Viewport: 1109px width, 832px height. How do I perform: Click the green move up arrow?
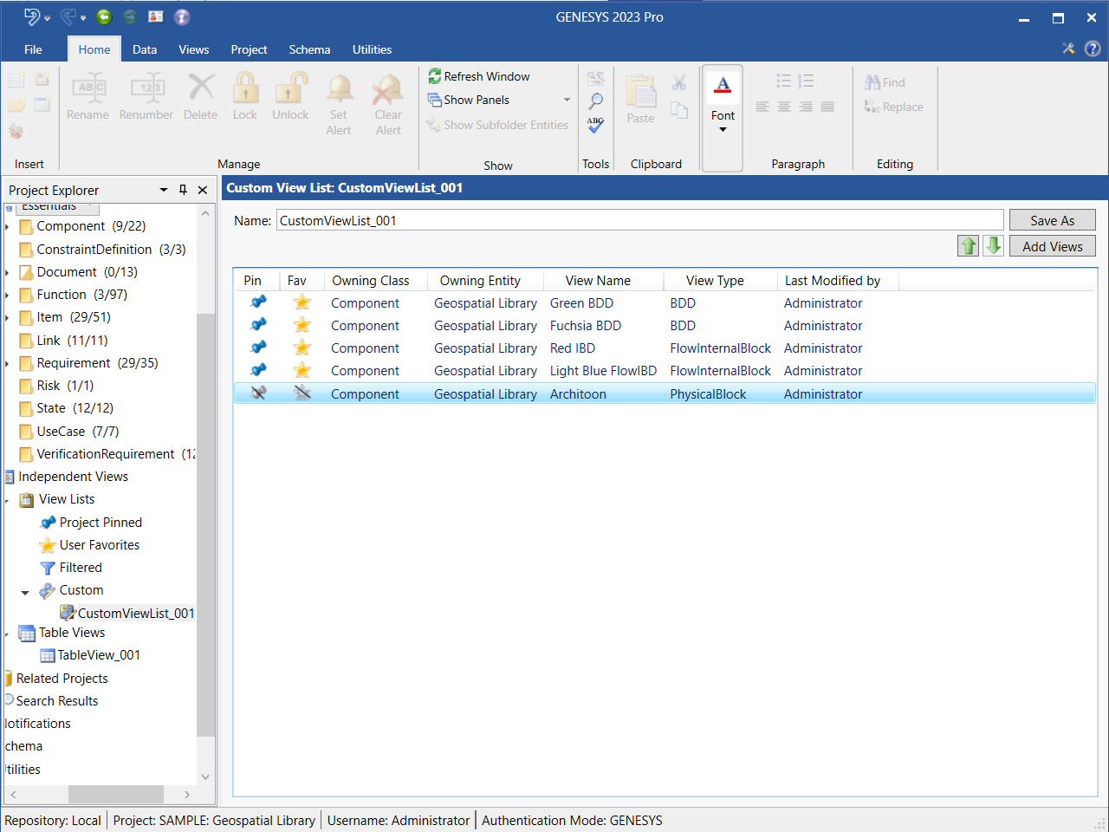click(968, 246)
